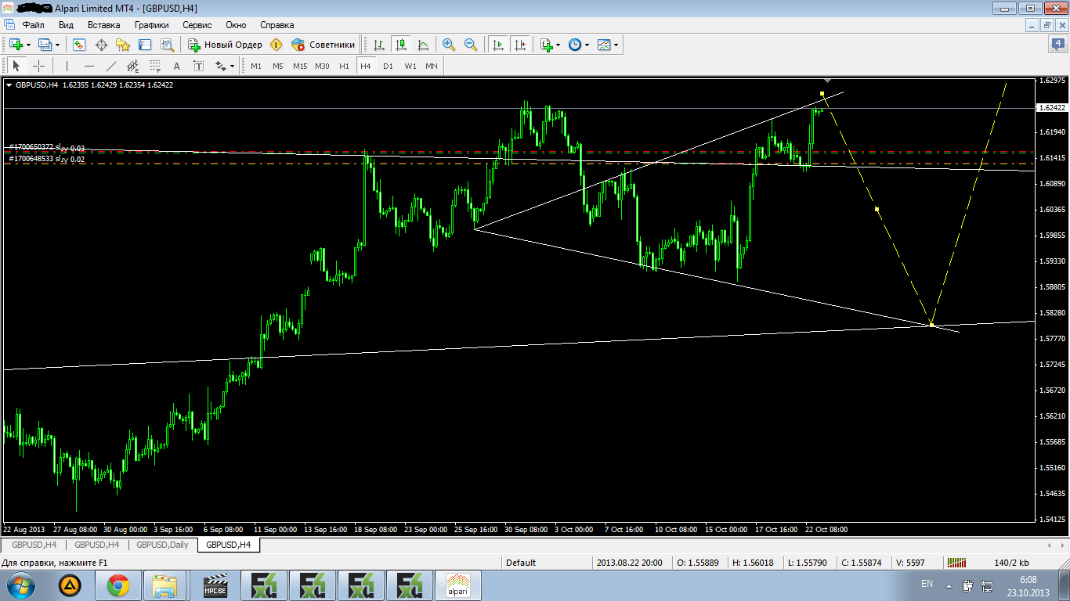Open the chat notification bubble showing 4
This screenshot has width=1070, height=601.
(x=1057, y=45)
